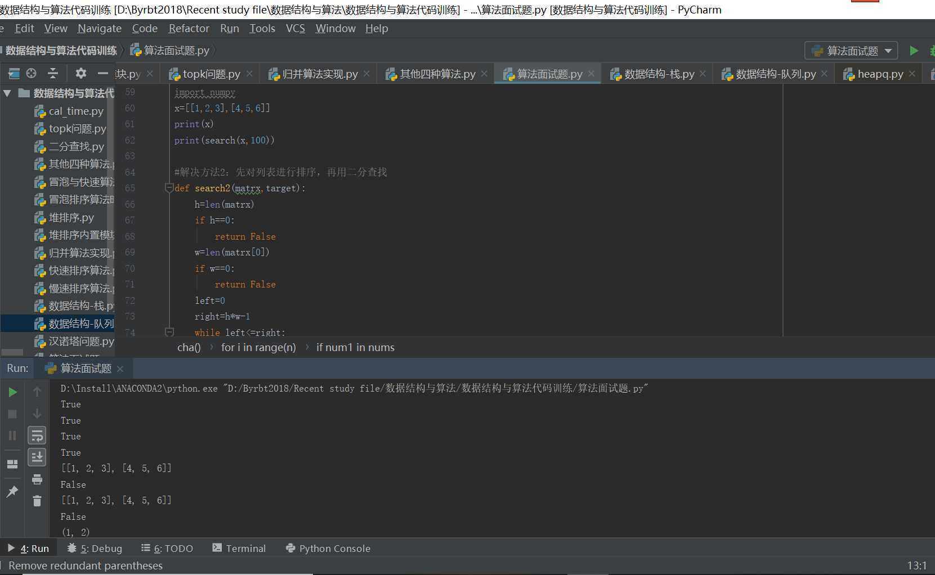This screenshot has height=575, width=935.
Task: Open the Refactor menu
Action: point(189,28)
